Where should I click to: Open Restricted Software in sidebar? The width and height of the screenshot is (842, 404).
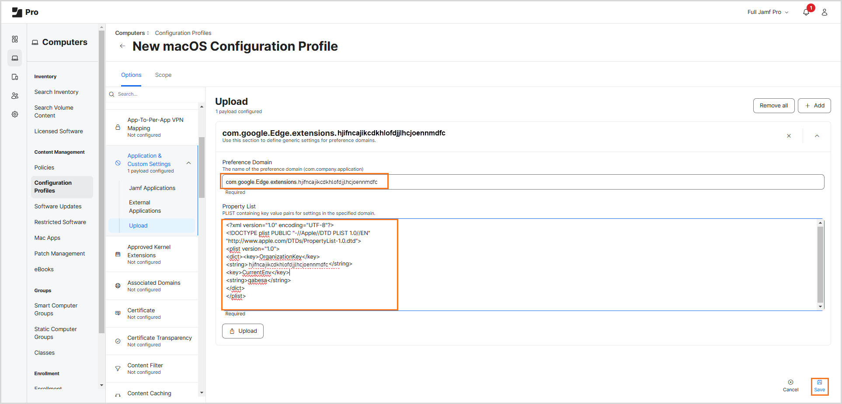pyautogui.click(x=60, y=222)
